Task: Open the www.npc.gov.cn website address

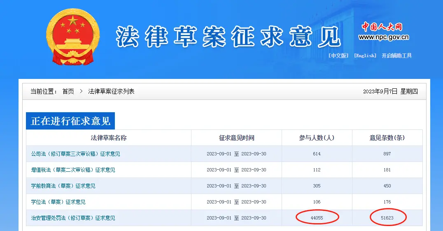Action: click(x=383, y=37)
